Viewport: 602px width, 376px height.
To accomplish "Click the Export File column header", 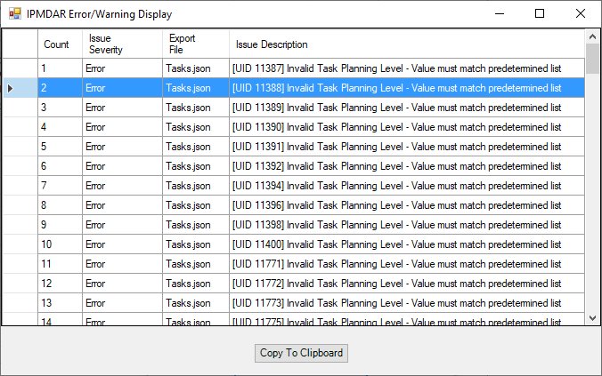I will [x=195, y=44].
